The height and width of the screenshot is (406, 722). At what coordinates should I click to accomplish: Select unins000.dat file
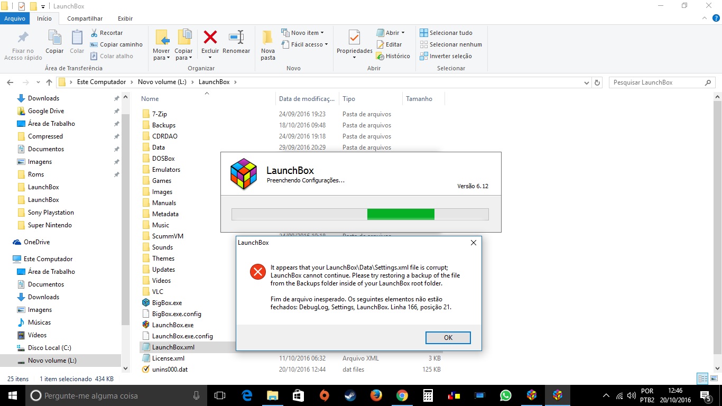170,370
